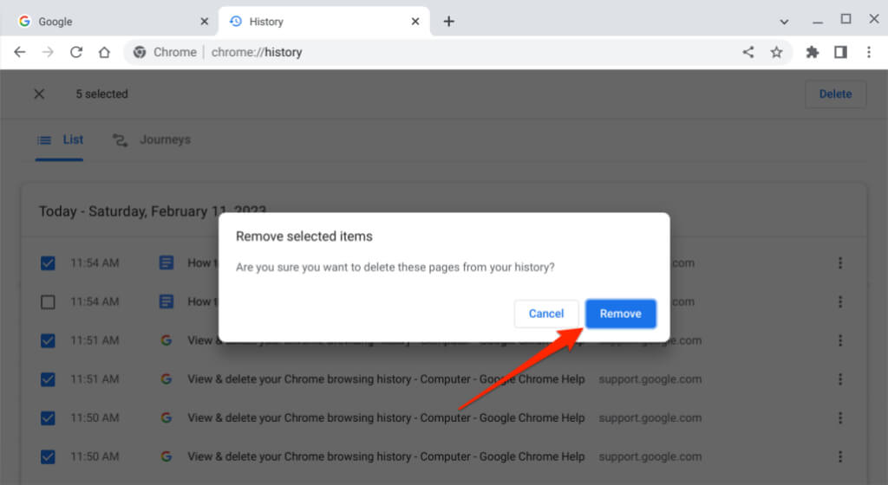Open more actions for second 11:51 AM entry
888x485 pixels.
839,379
